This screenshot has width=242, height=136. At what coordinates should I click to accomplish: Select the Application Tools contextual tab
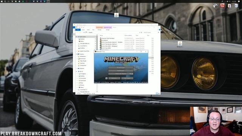(x=107, y=28)
